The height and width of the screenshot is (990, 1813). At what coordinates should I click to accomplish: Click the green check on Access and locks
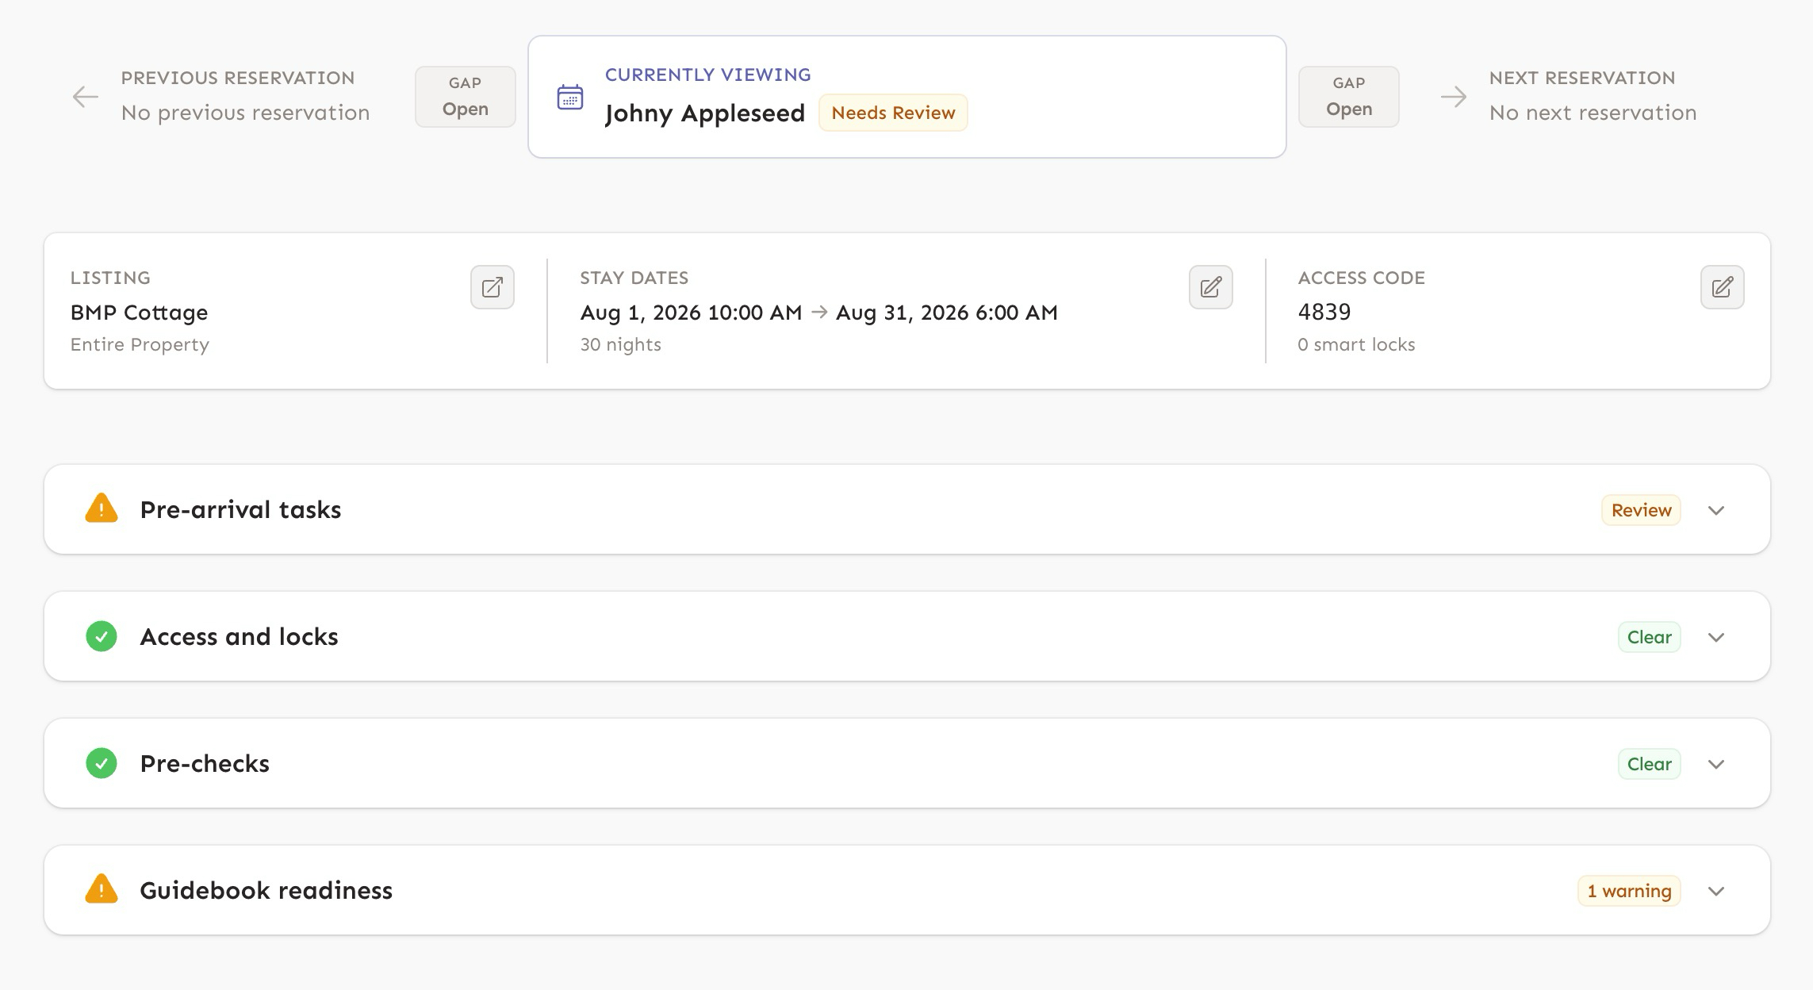pyautogui.click(x=102, y=636)
